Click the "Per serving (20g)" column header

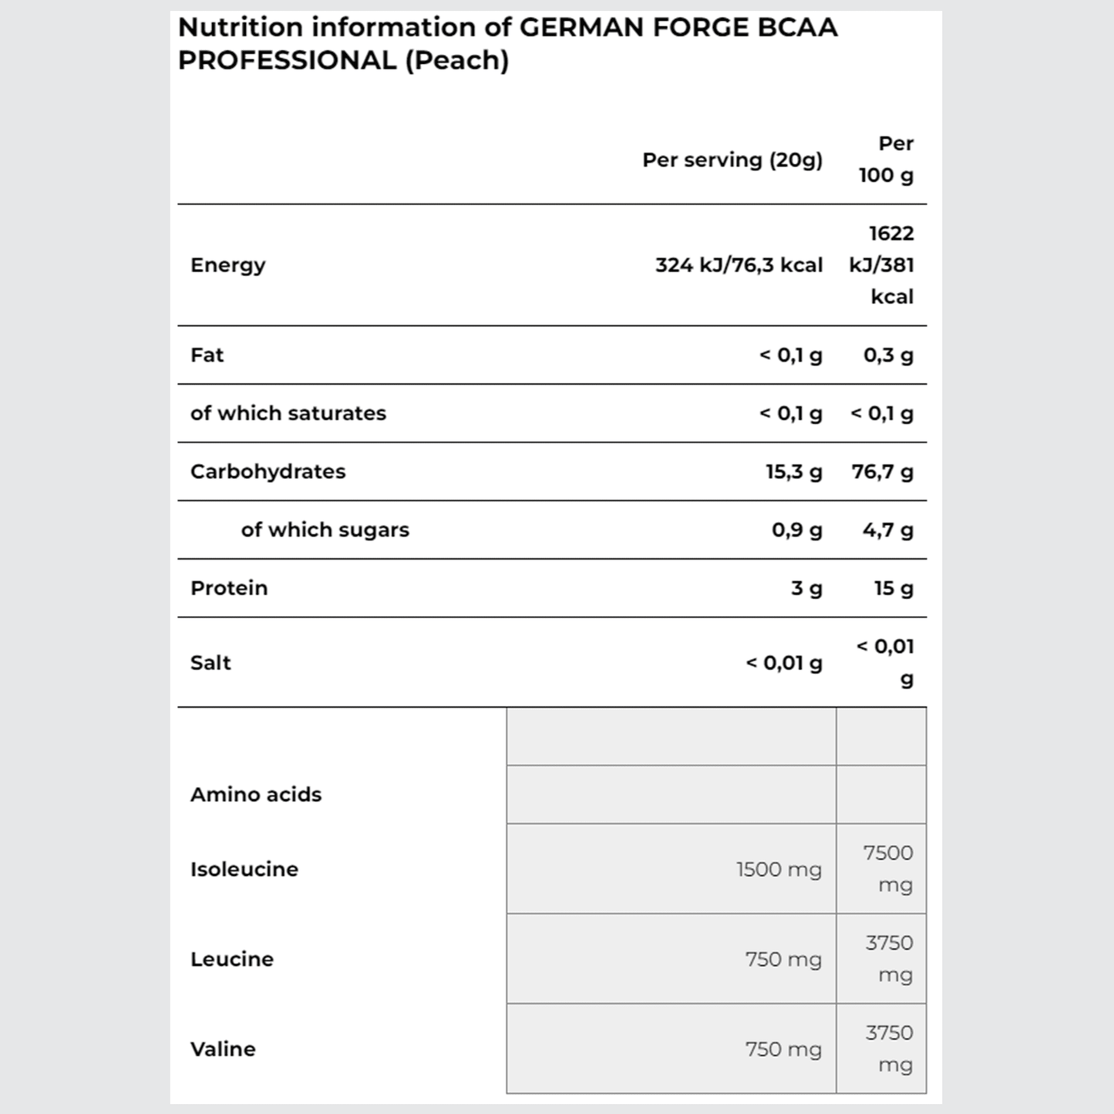coord(732,160)
